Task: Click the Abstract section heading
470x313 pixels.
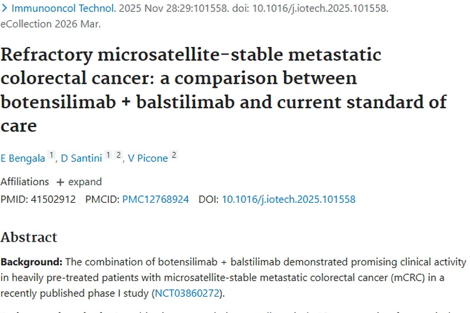Action: tap(29, 237)
